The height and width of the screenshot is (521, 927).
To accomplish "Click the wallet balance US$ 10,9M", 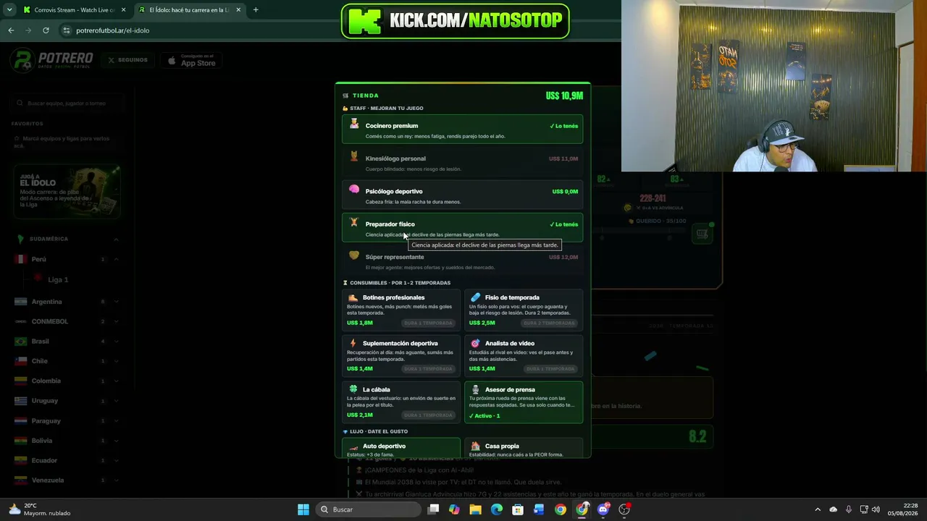I will [564, 96].
